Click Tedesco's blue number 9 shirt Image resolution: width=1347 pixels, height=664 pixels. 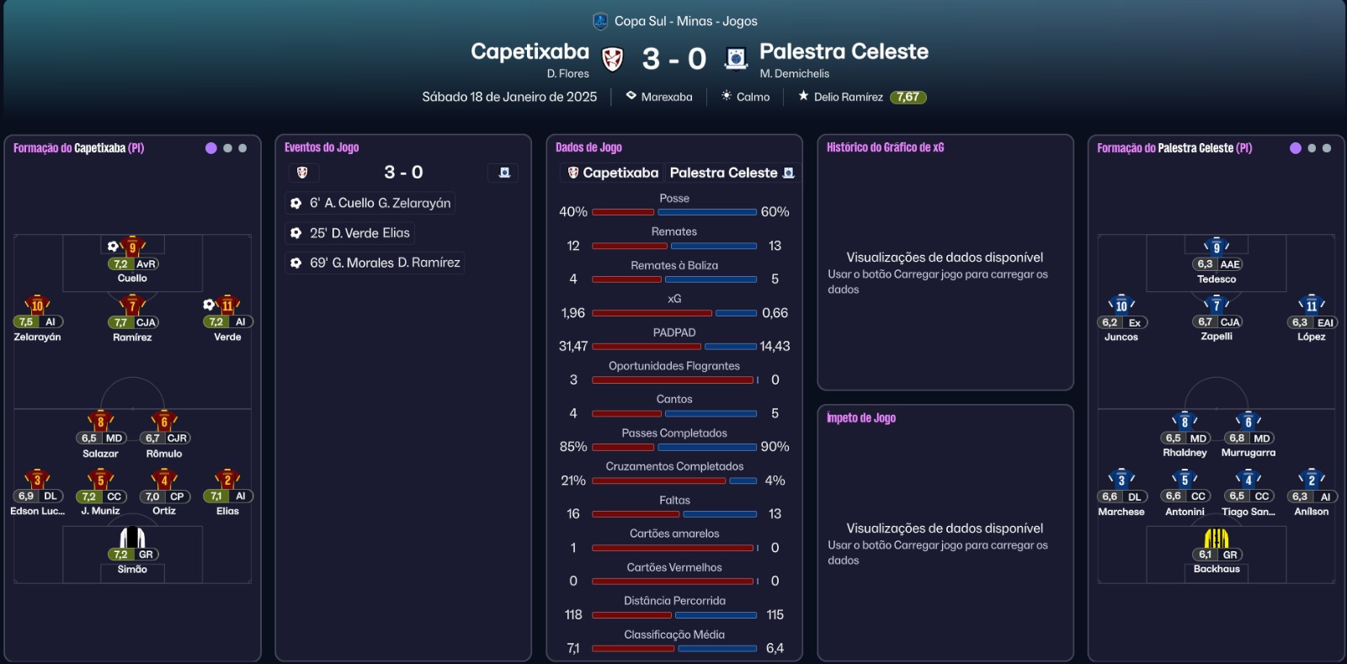tap(1217, 247)
